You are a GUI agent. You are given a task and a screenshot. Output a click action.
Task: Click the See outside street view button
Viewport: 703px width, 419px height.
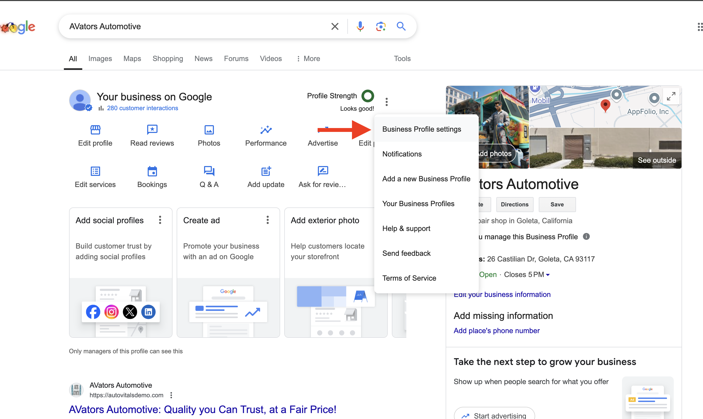[657, 160]
